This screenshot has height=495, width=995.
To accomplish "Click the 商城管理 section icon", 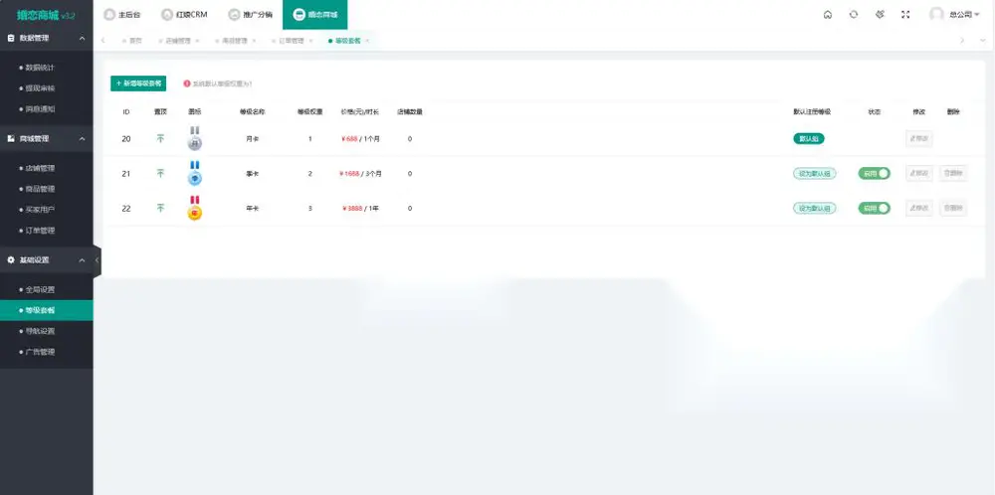I will coord(11,139).
